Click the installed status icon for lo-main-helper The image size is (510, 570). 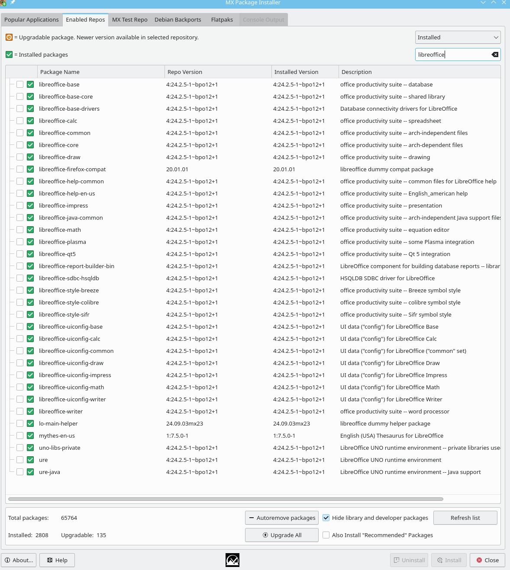click(x=30, y=423)
